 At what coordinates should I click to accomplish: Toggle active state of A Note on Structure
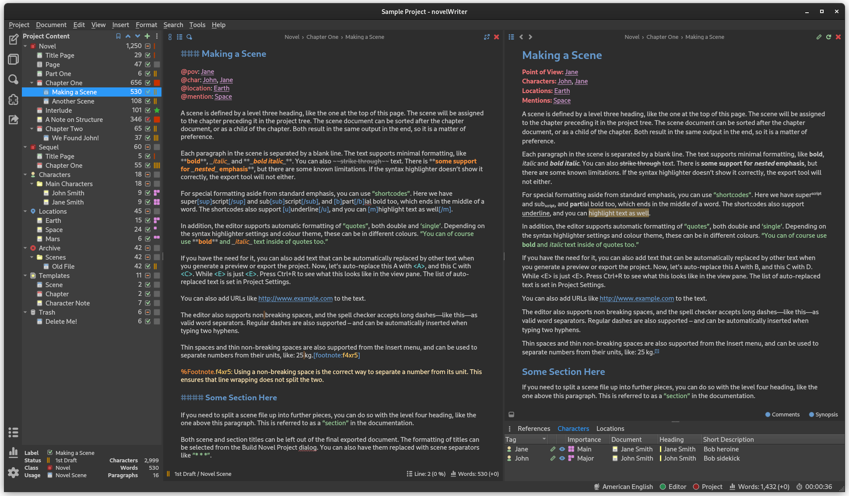click(x=147, y=120)
